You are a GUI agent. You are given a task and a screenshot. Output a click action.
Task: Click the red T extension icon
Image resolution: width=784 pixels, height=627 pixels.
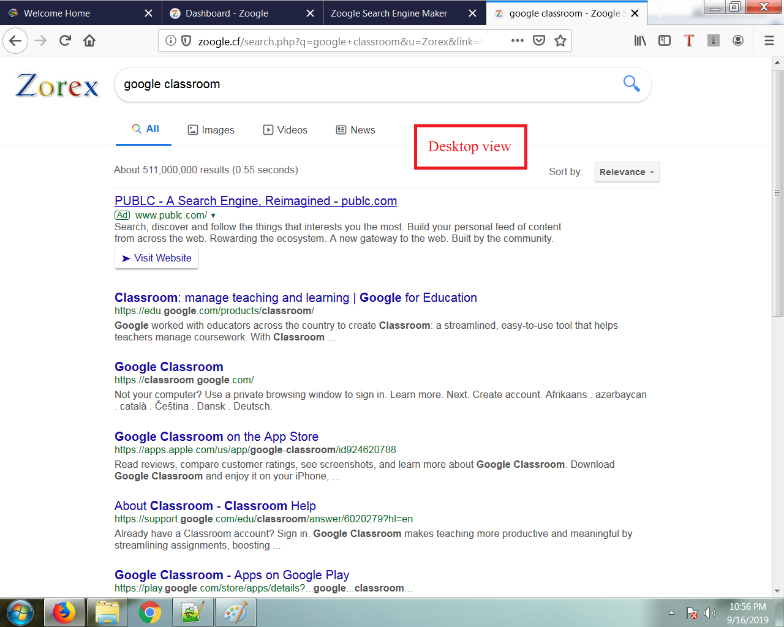689,41
